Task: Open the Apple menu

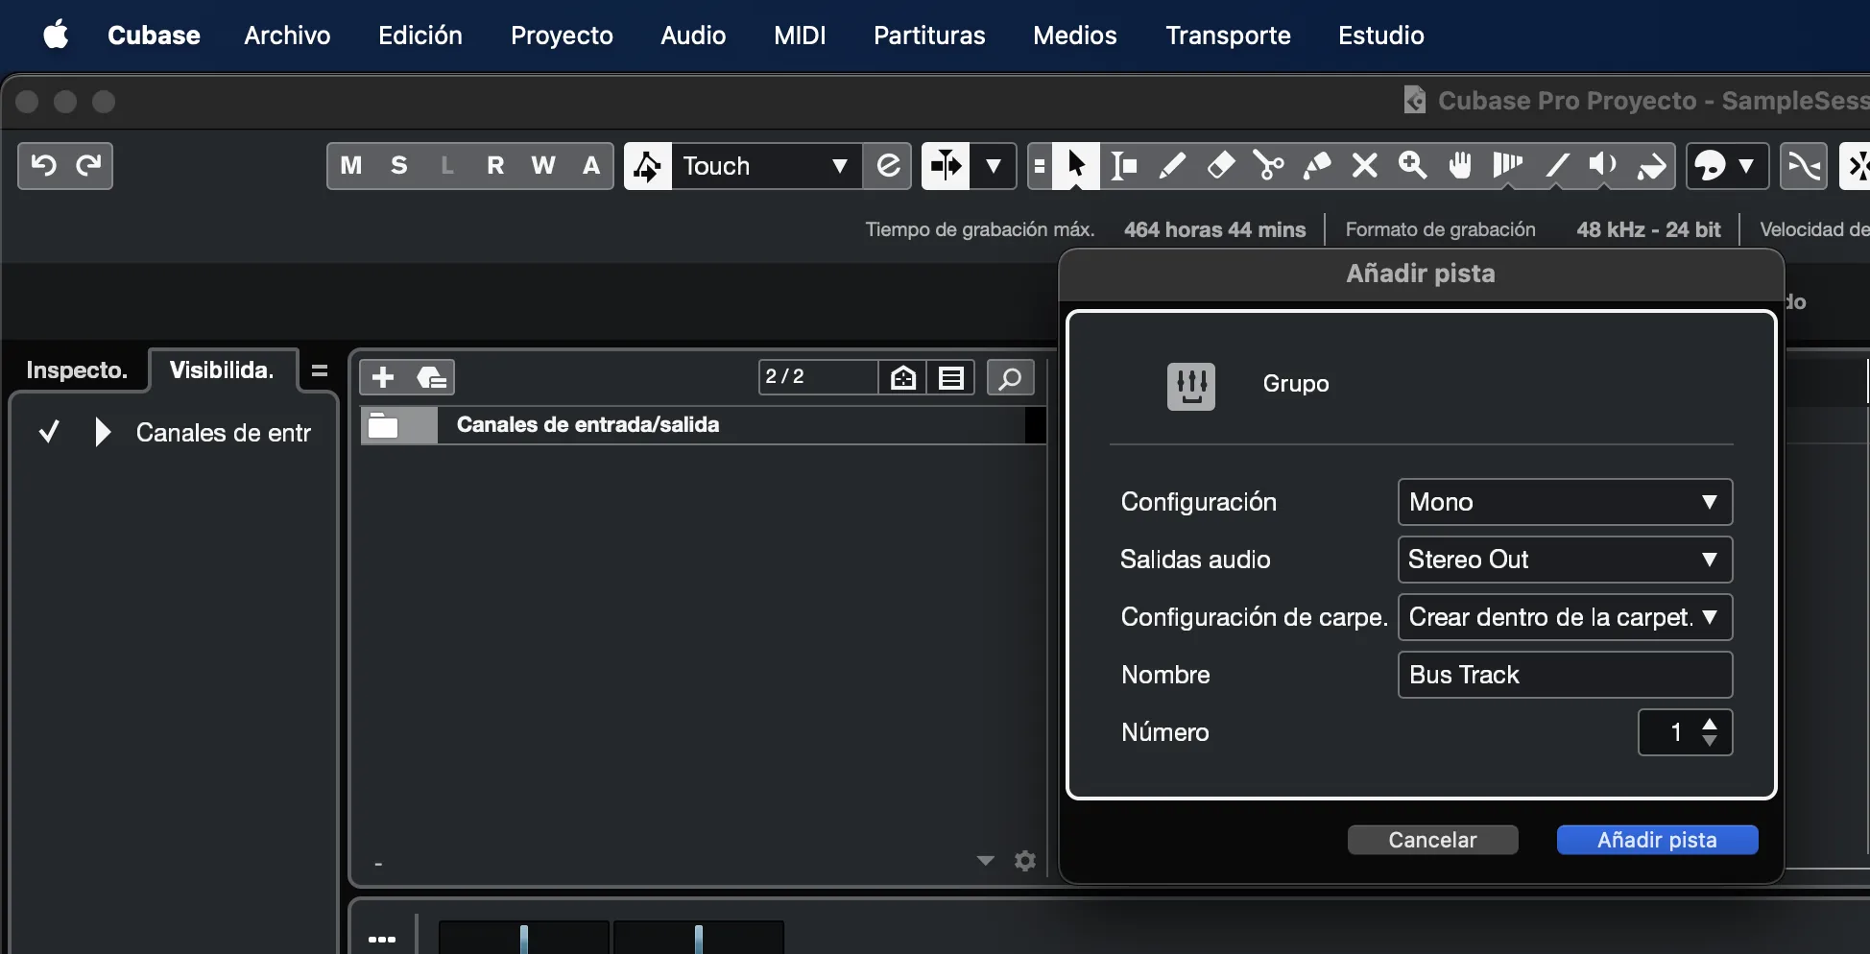Action: click(56, 36)
